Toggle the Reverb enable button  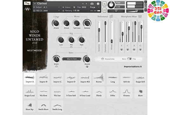coord(87,67)
